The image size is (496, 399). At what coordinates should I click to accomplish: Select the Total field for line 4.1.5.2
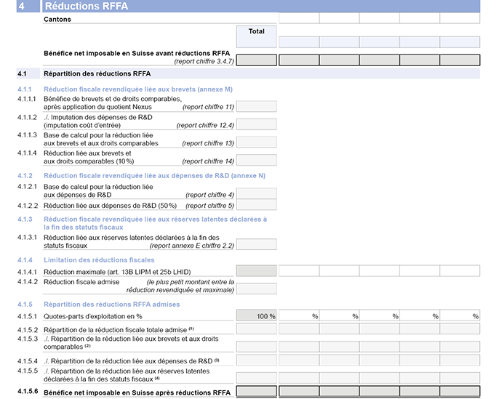coord(256,329)
